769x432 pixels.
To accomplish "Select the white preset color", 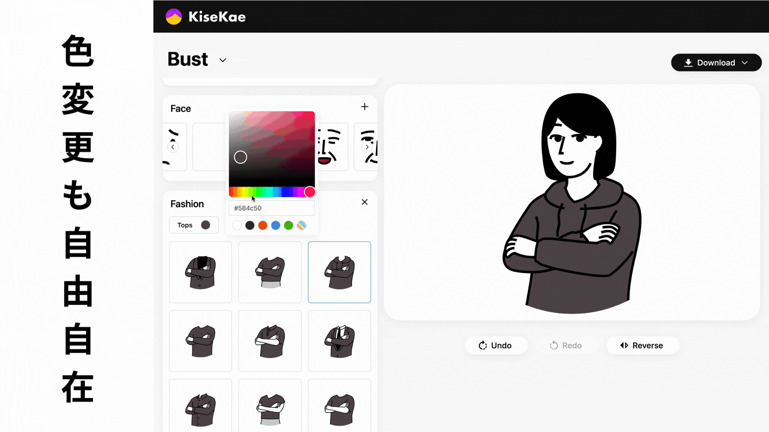I will pos(237,226).
